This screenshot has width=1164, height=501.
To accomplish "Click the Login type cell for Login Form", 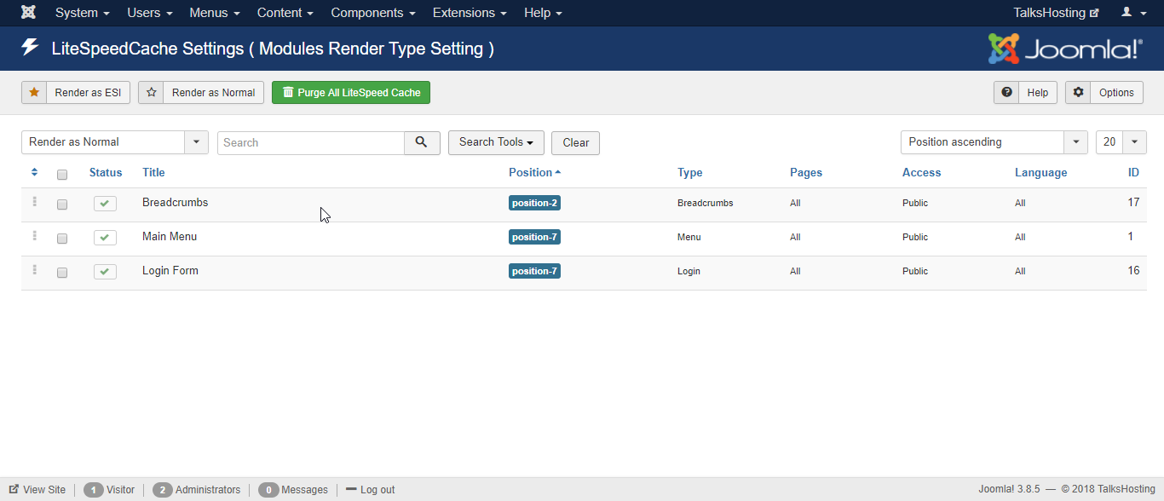I will (689, 271).
